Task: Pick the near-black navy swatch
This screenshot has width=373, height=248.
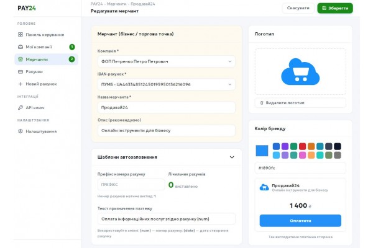Action: point(338,146)
